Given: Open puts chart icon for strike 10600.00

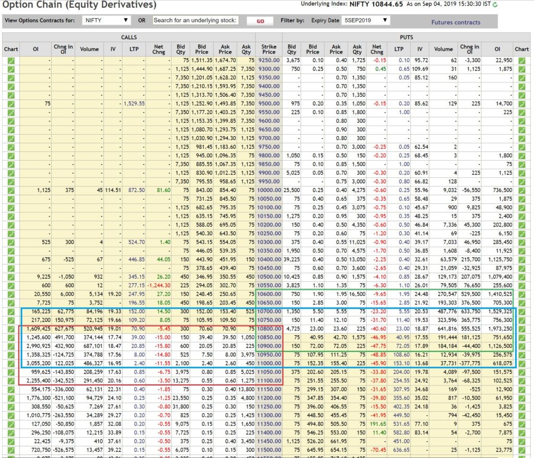Looking at the screenshot, I should click(521, 294).
